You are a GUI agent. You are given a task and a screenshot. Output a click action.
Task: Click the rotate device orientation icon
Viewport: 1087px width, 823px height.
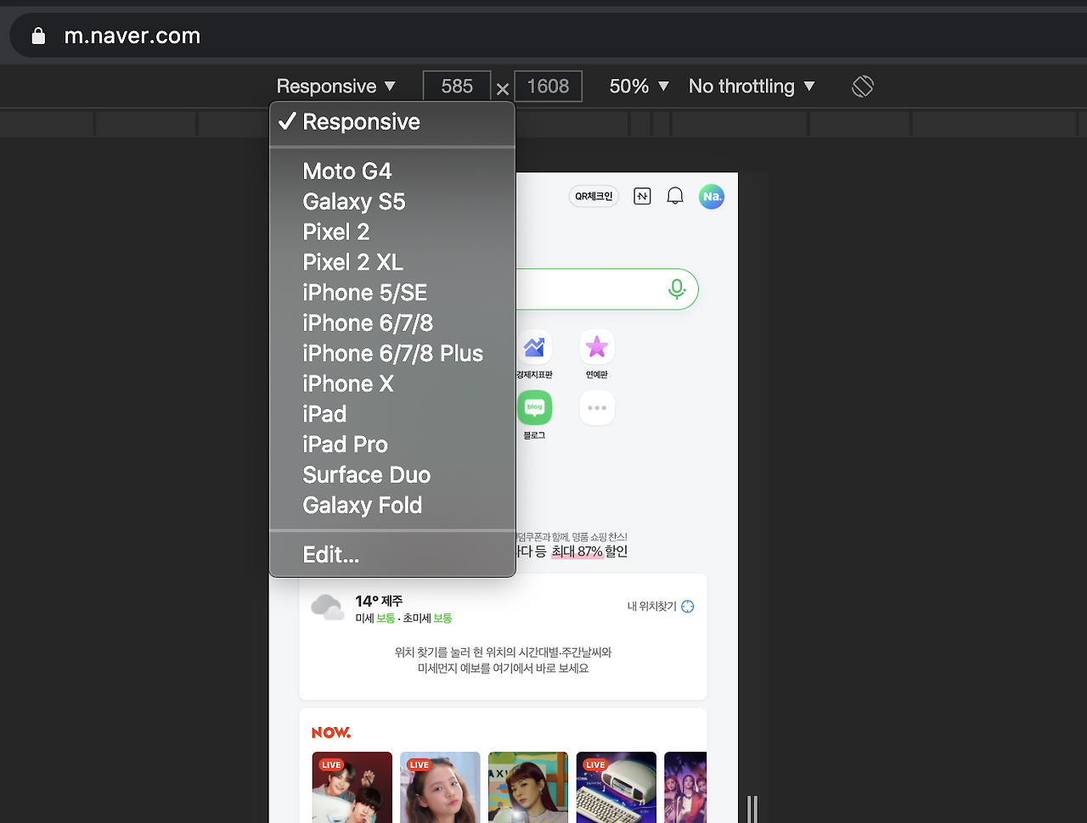click(862, 87)
